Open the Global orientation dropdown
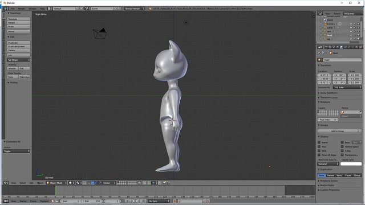 click(x=109, y=183)
